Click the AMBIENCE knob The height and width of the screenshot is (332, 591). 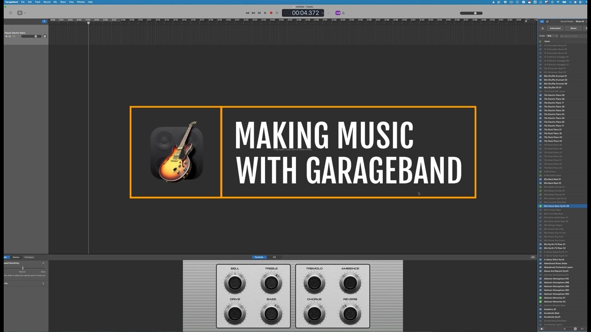click(x=350, y=283)
